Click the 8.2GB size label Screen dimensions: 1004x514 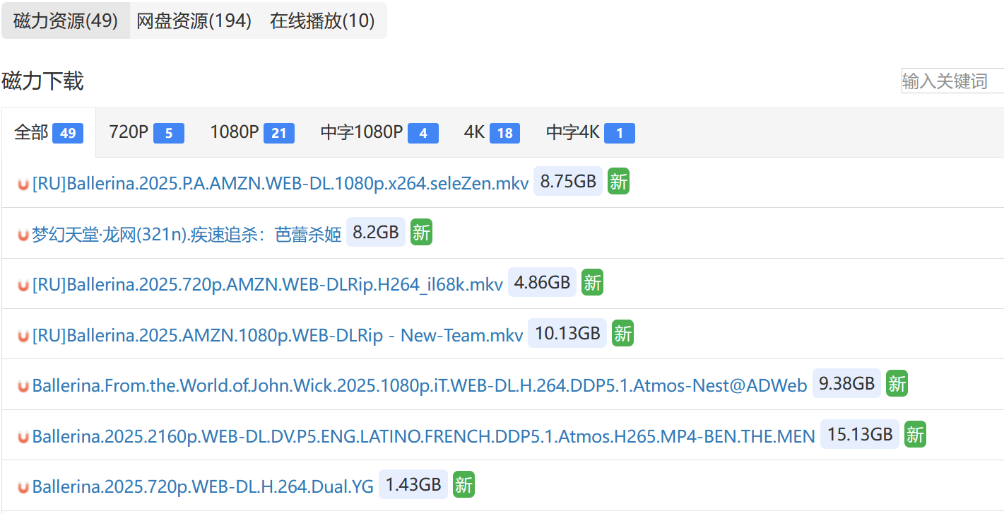point(376,232)
